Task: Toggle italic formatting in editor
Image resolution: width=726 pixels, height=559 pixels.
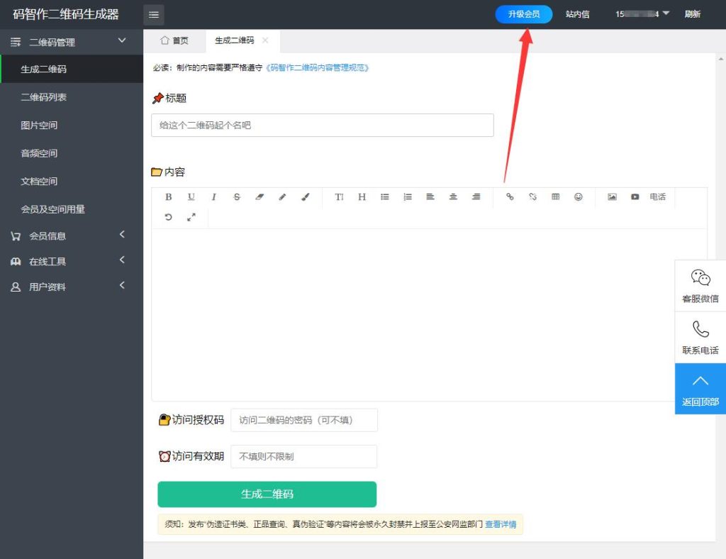Action: tap(214, 197)
